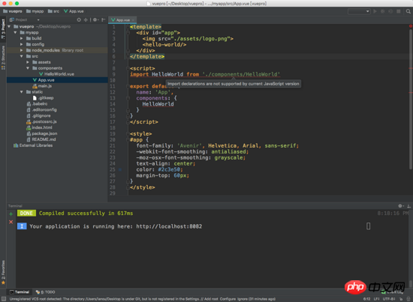The image size is (413, 302).
Task: Click Hide Project panel icon
Action: [104, 19]
